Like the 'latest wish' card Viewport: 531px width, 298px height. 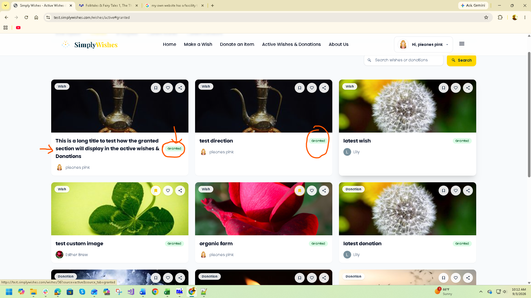[456, 88]
